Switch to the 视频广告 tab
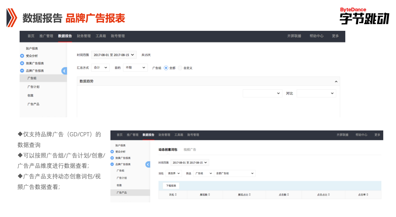The height and width of the screenshot is (217, 396). [x=190, y=149]
